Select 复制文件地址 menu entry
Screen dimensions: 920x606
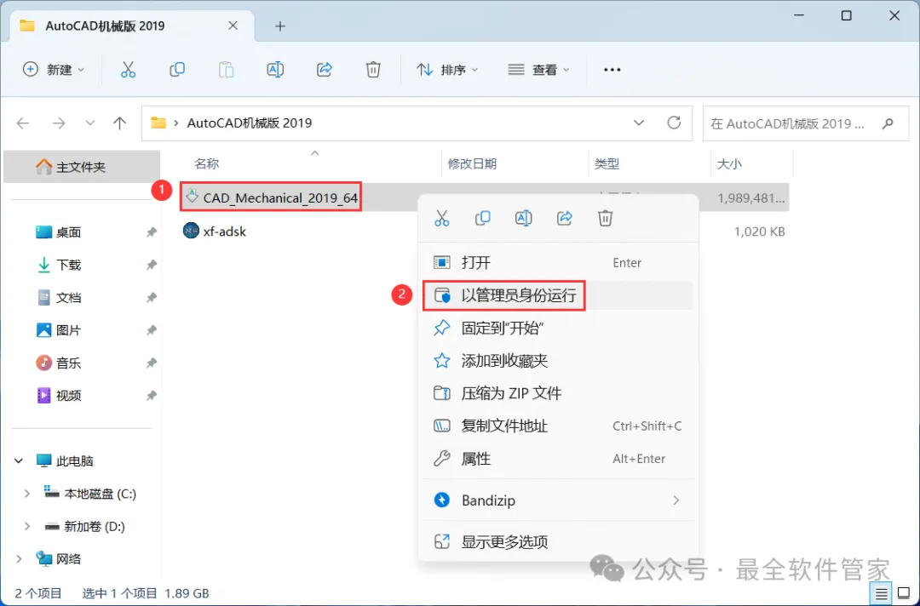click(x=558, y=426)
